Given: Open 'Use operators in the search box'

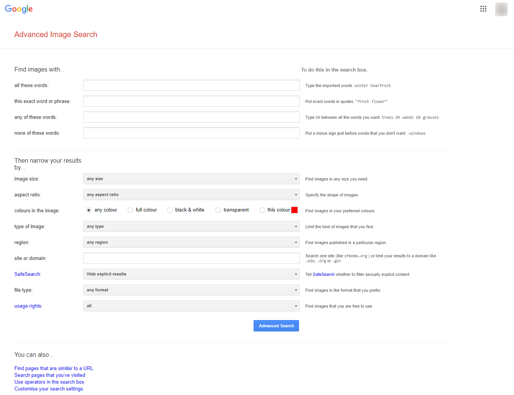Looking at the screenshot, I should (49, 382).
